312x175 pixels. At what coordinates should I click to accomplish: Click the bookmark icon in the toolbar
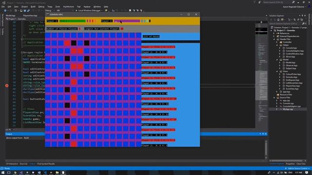130,11
